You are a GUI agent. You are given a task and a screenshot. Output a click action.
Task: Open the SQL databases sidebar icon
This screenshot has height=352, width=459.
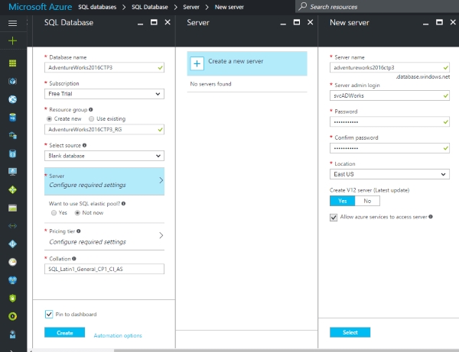coord(12,117)
